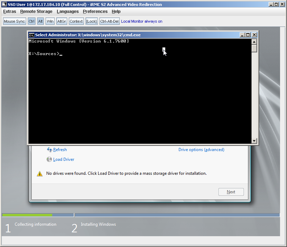The image size is (287, 247).
Task: Click the cmd scrollbar thumb
Action: (254, 48)
